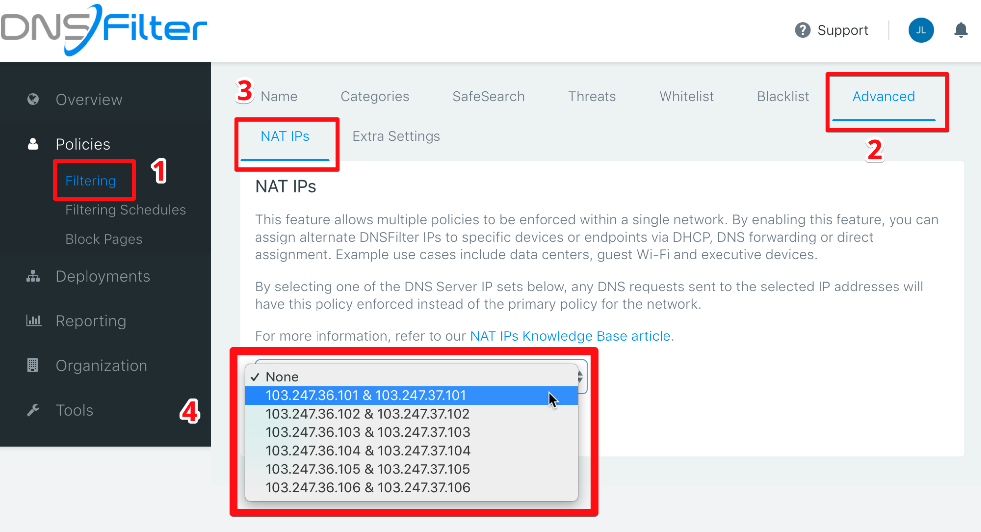Select the Filtering submenu item
Image resolution: width=981 pixels, height=532 pixels.
(x=90, y=181)
